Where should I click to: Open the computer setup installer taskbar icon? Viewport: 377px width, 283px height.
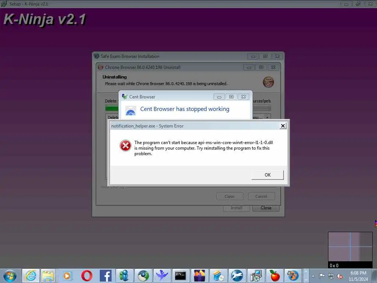pyautogui.click(x=256, y=276)
